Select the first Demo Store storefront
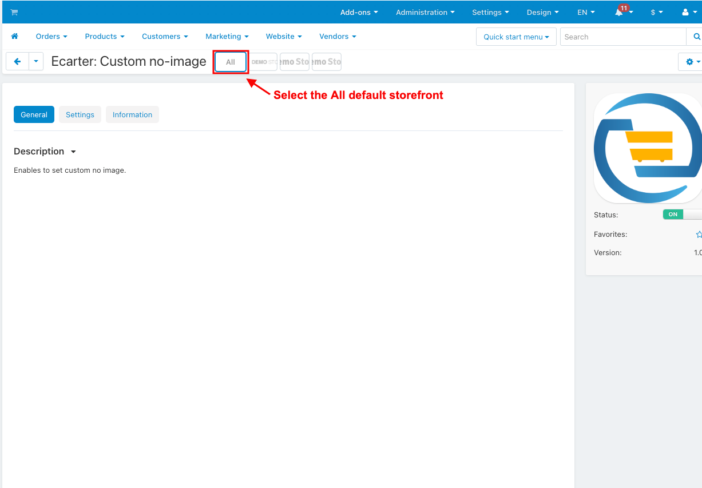Screen dimensions: 702x488 [x=264, y=62]
